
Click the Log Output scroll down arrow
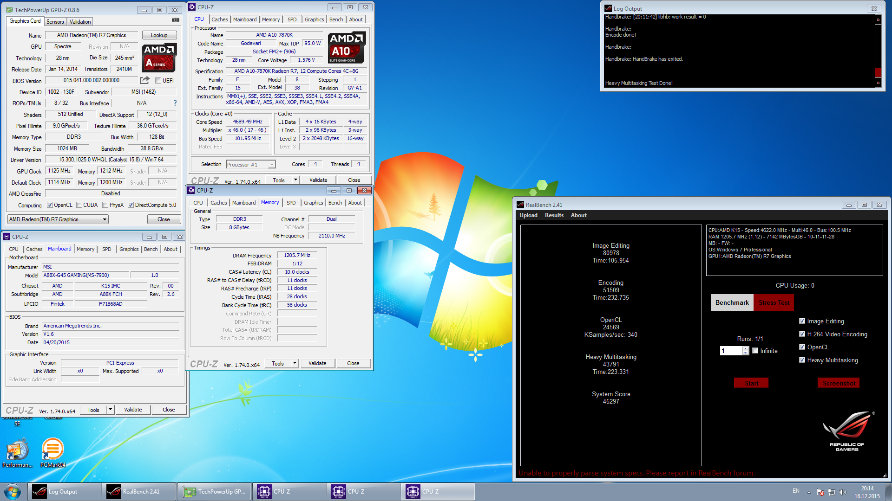[x=878, y=83]
